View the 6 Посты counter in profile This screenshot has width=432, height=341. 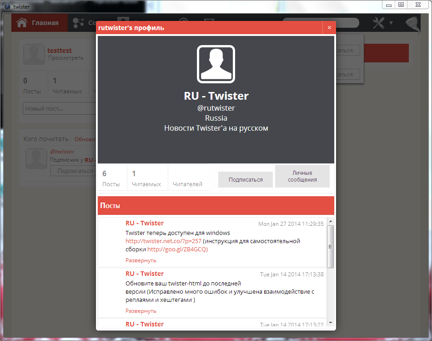click(x=111, y=178)
